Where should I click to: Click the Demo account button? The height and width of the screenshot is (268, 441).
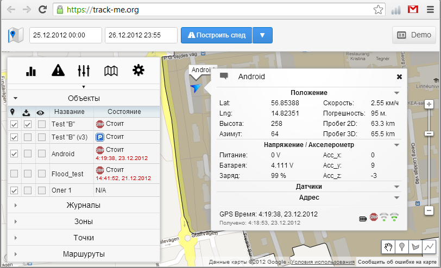pyautogui.click(x=414, y=35)
